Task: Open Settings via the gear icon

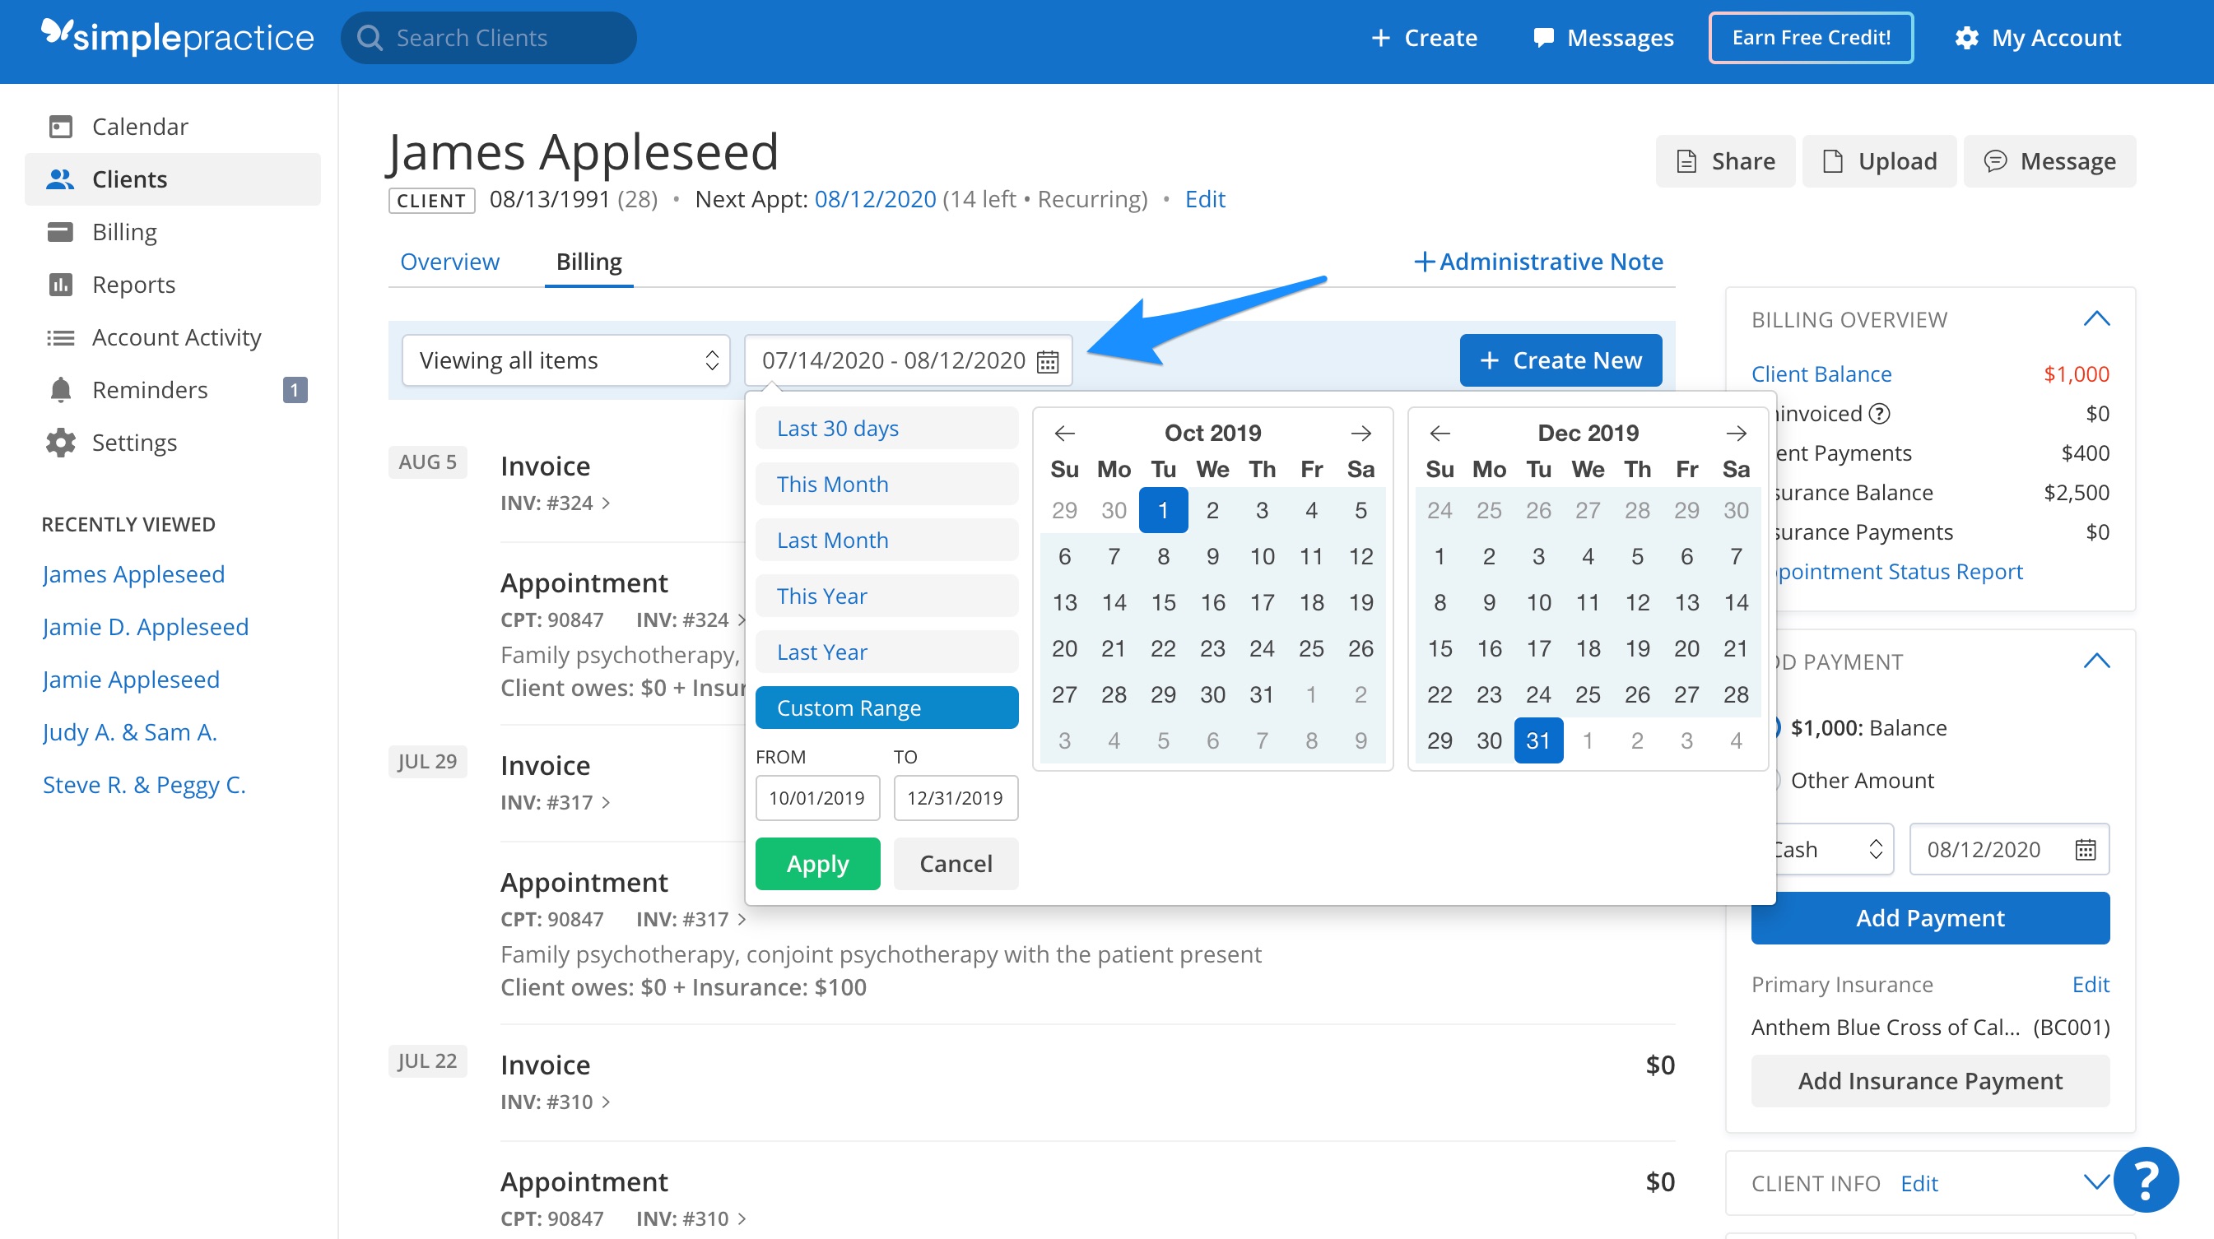Action: click(x=60, y=442)
